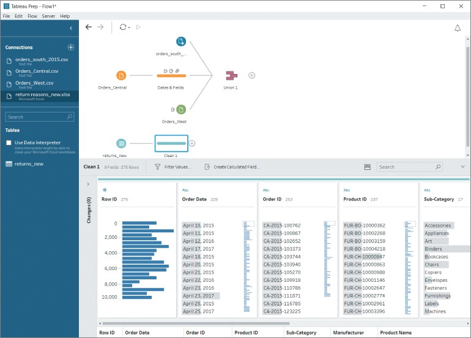
Task: Change Order ID data type Abc
Action: (266, 190)
